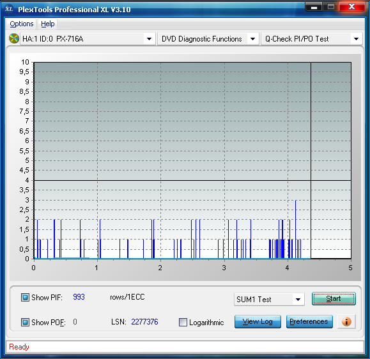Open the Help menu
This screenshot has width=370, height=359.
(x=48, y=24)
